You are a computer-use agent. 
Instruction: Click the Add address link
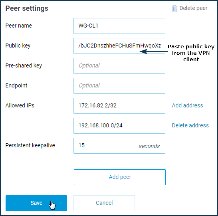click(187, 105)
